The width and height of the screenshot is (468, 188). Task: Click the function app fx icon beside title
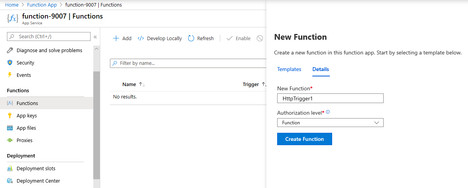click(x=12, y=19)
